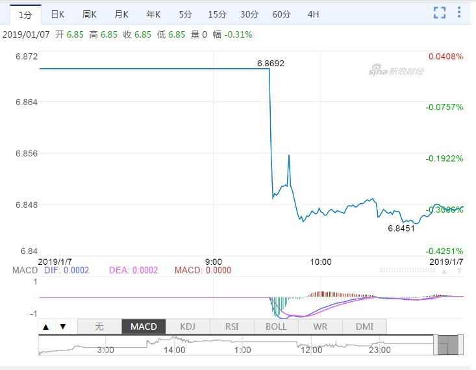Enable the KDJ indicator

pos(188,327)
